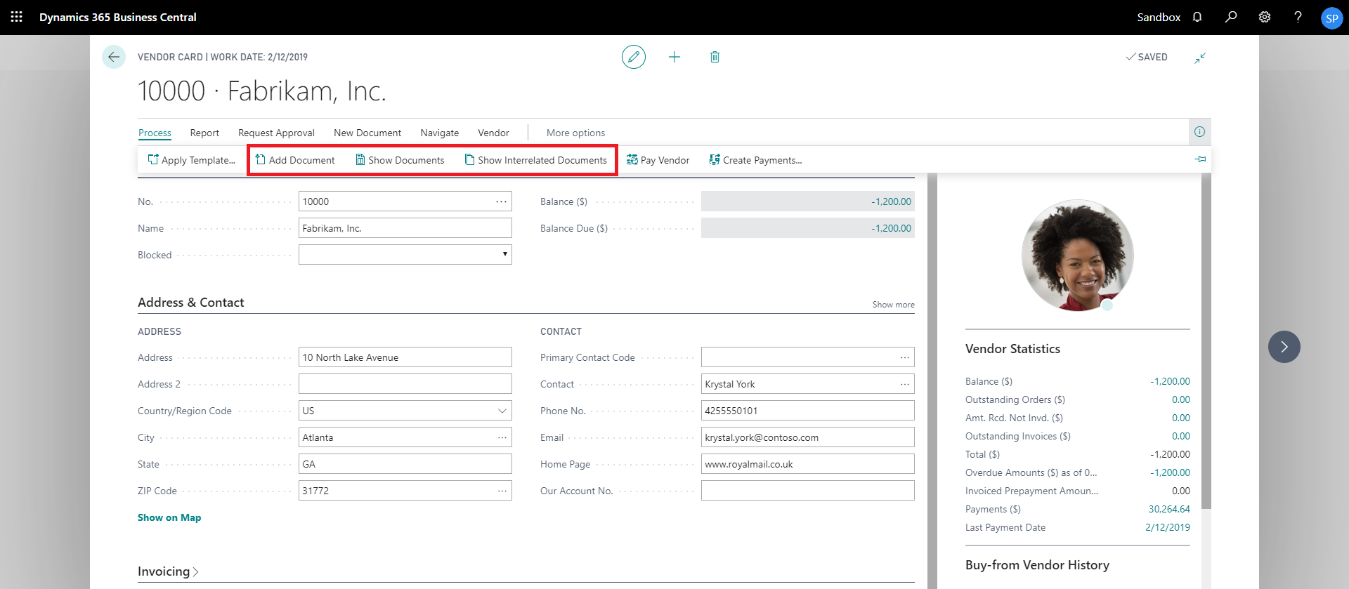Open the Blocked dropdown

click(405, 255)
